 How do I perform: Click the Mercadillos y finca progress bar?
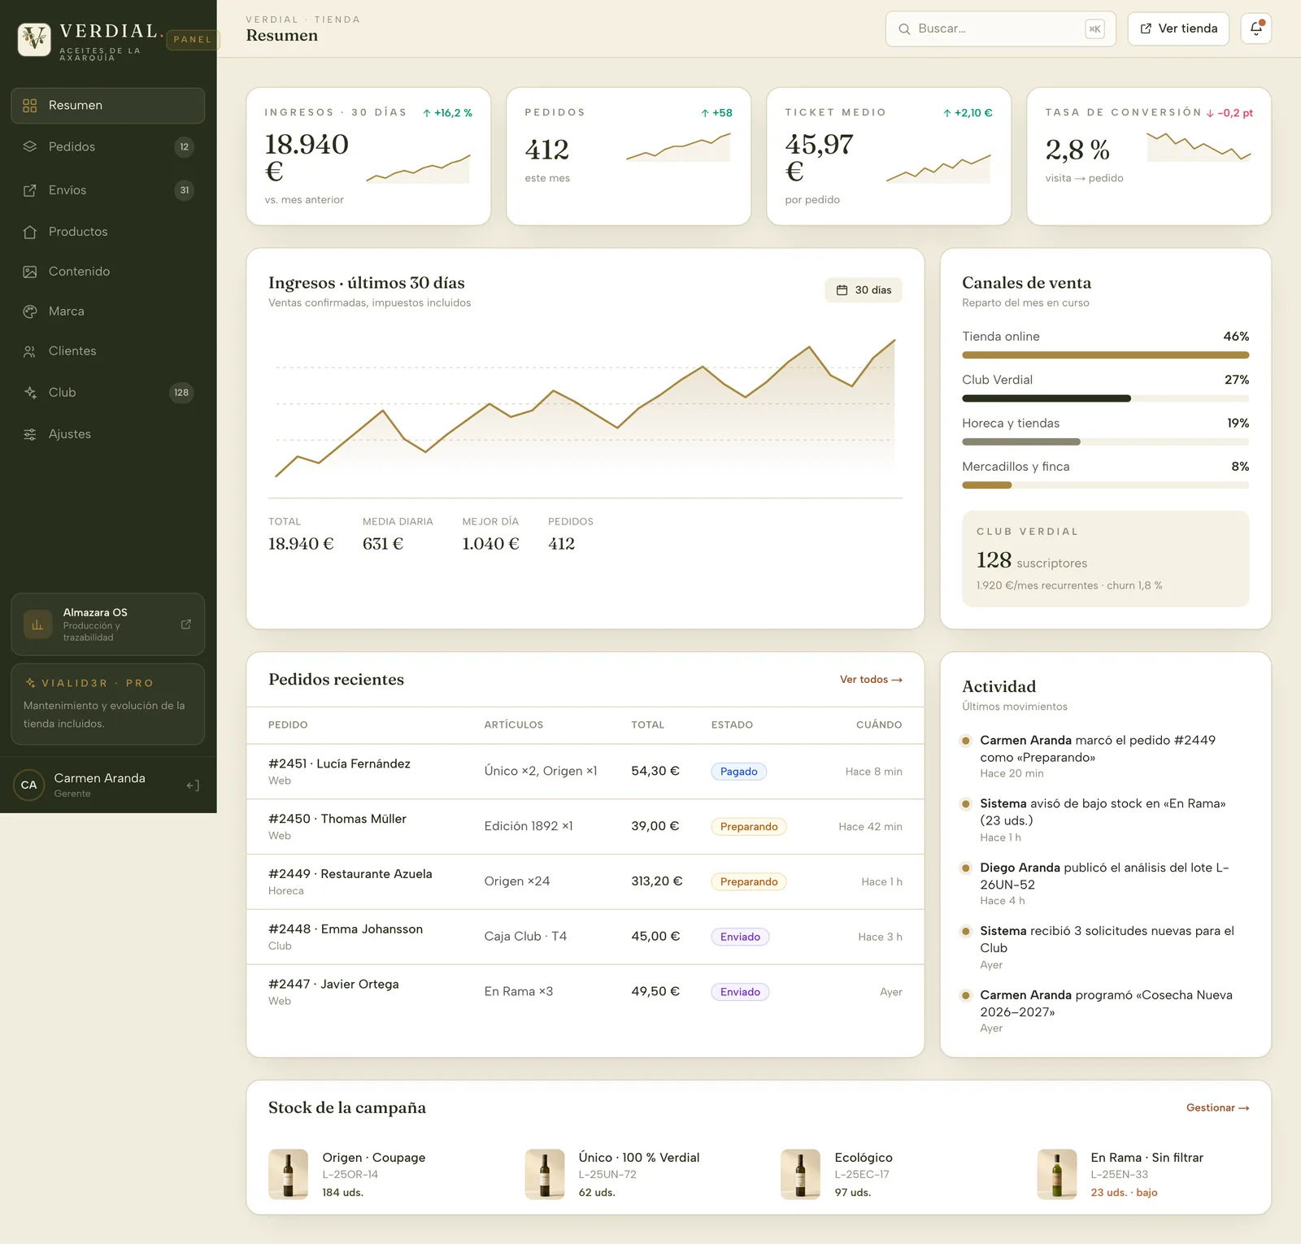click(1105, 485)
